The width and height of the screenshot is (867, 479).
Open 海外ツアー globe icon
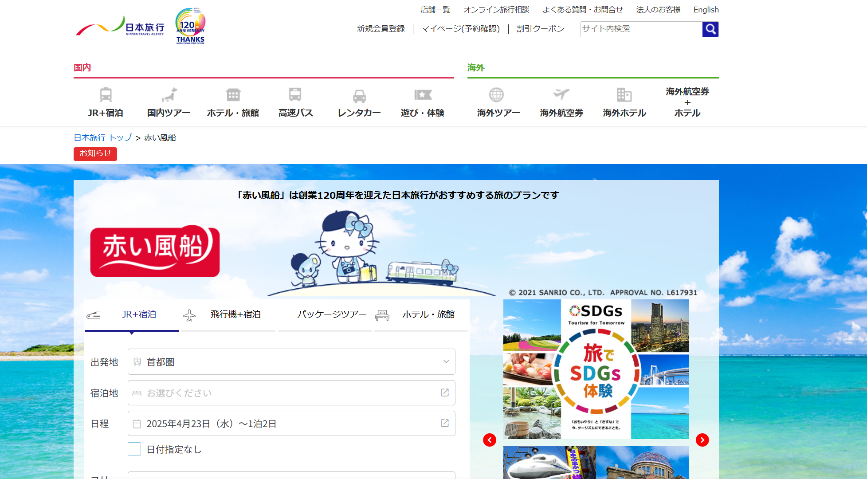tap(496, 94)
